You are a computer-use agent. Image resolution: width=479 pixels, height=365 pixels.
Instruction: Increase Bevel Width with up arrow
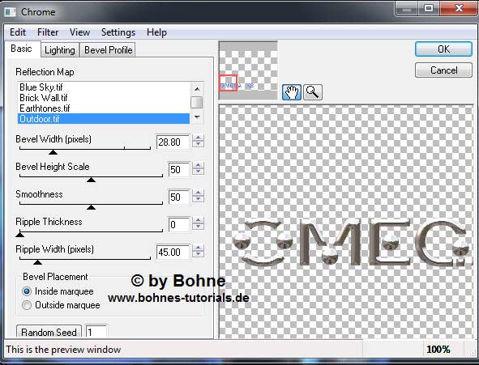[x=199, y=138]
